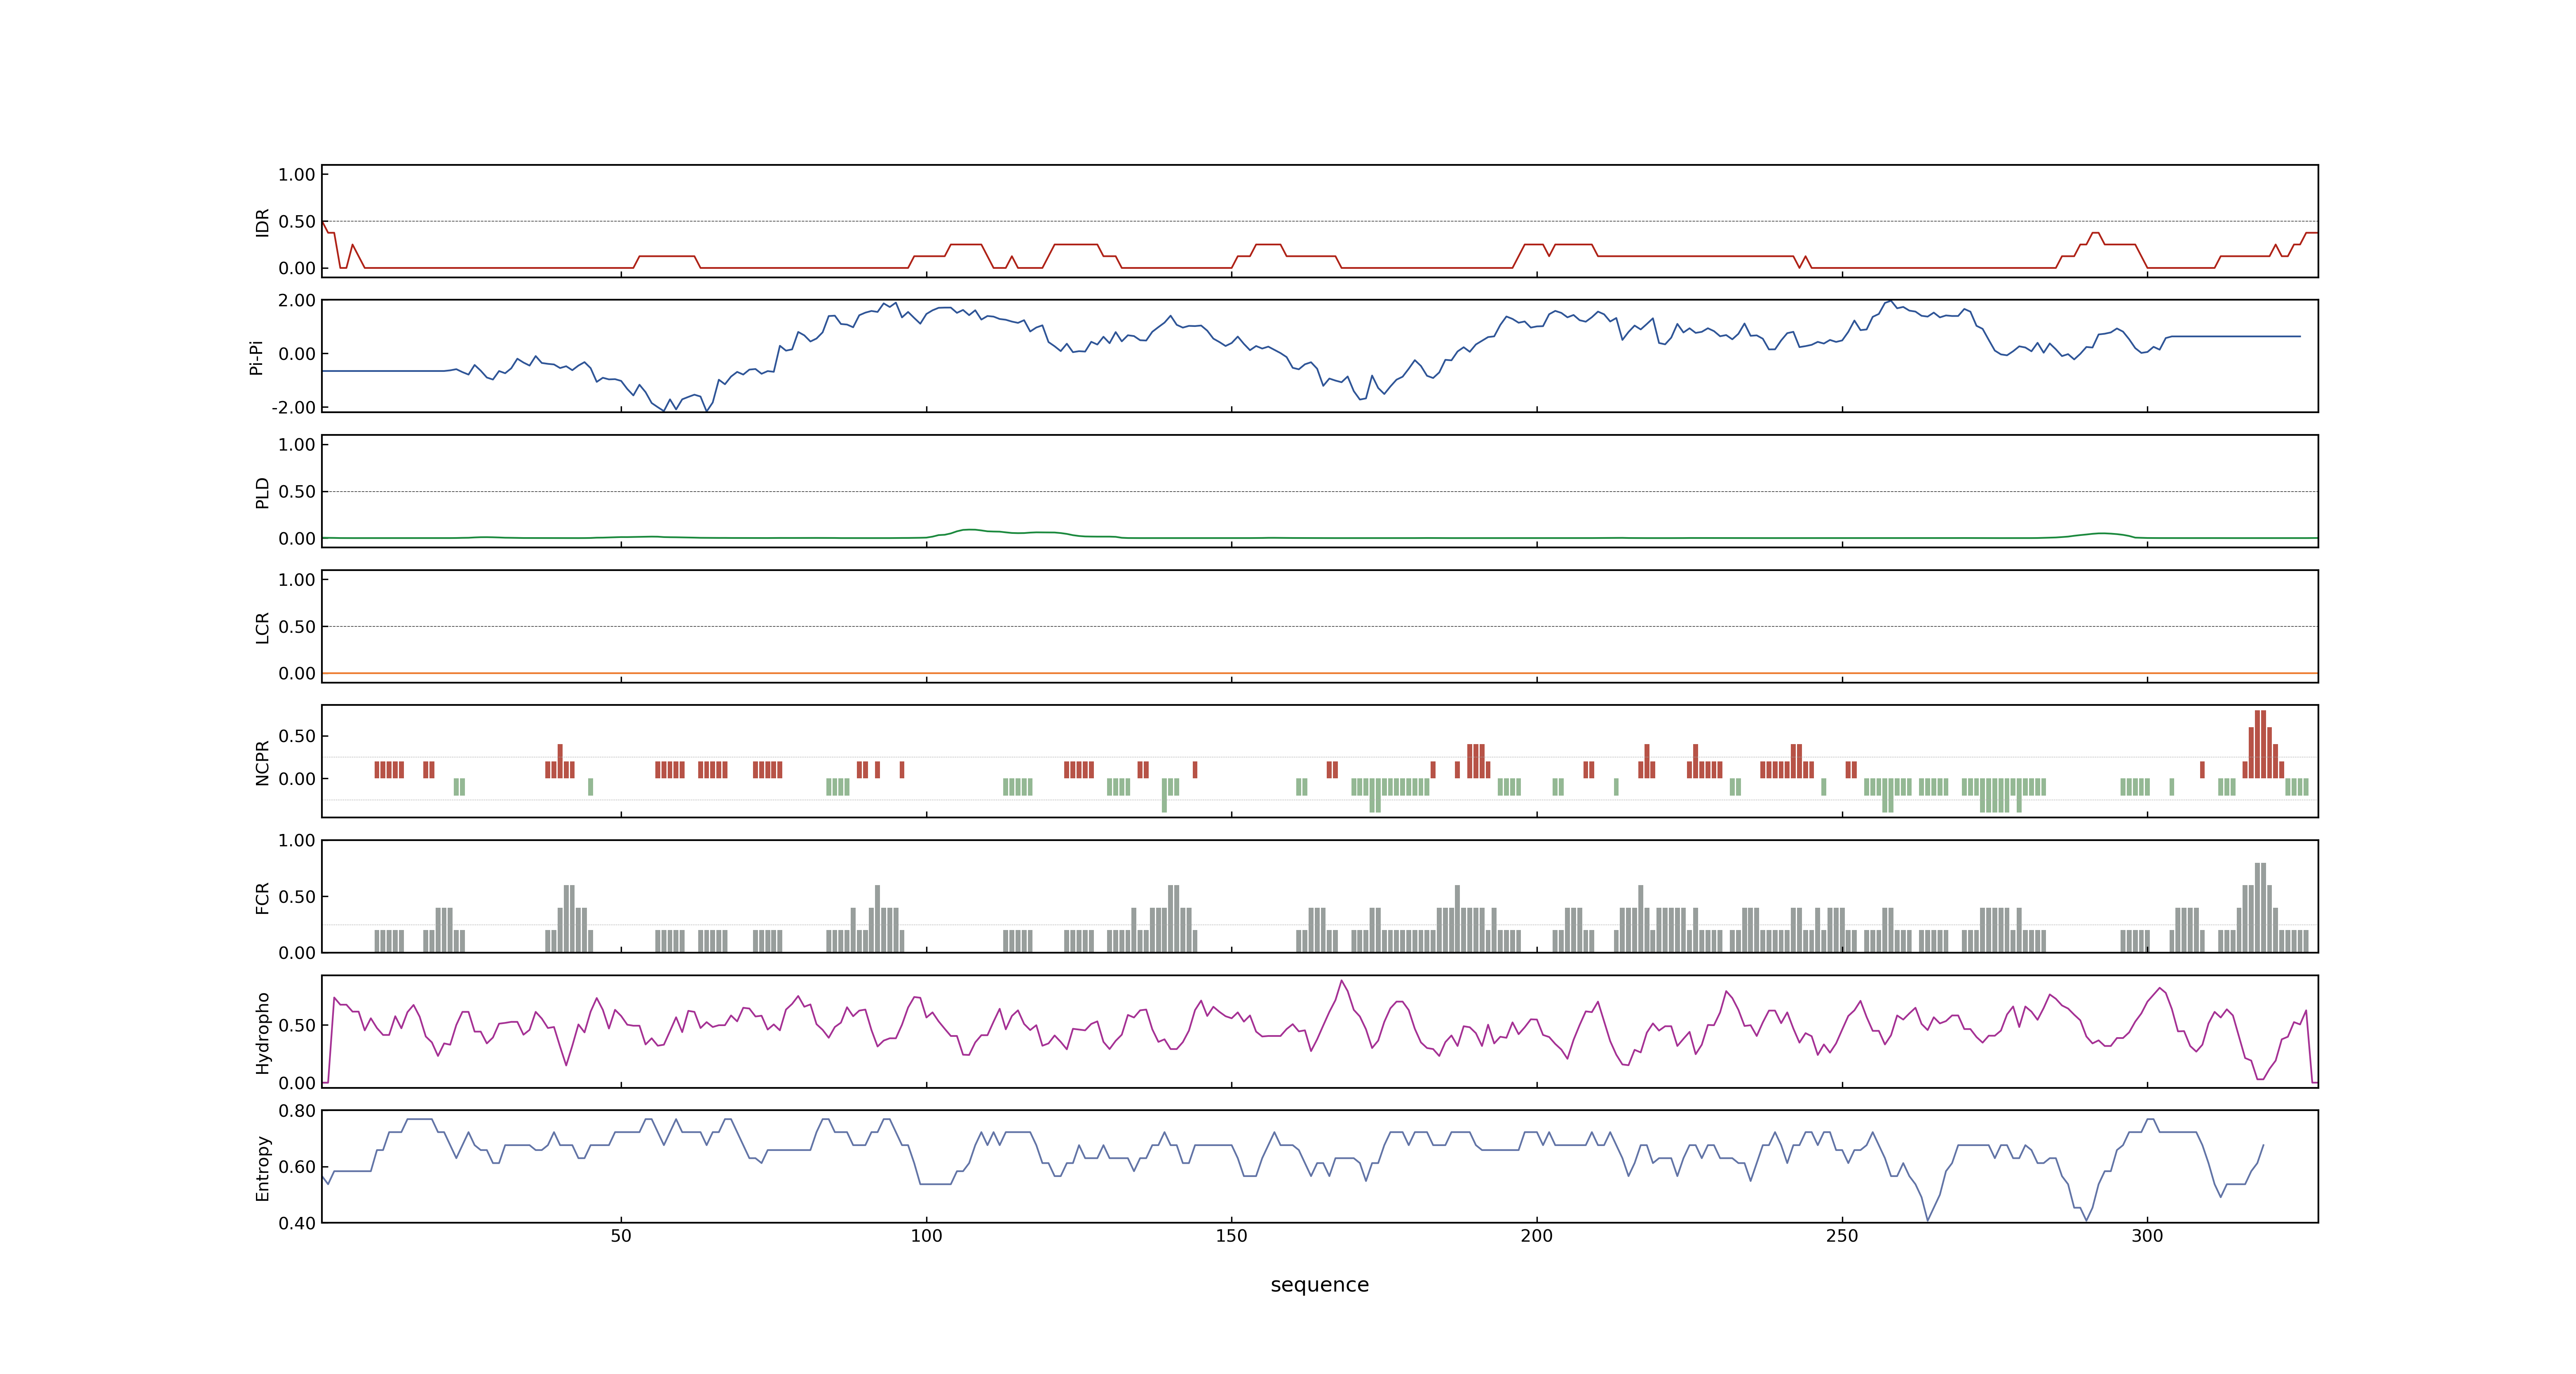This screenshot has width=2576, height=1374.
Task: Click the x-axis tick label 100
Action: (926, 1236)
